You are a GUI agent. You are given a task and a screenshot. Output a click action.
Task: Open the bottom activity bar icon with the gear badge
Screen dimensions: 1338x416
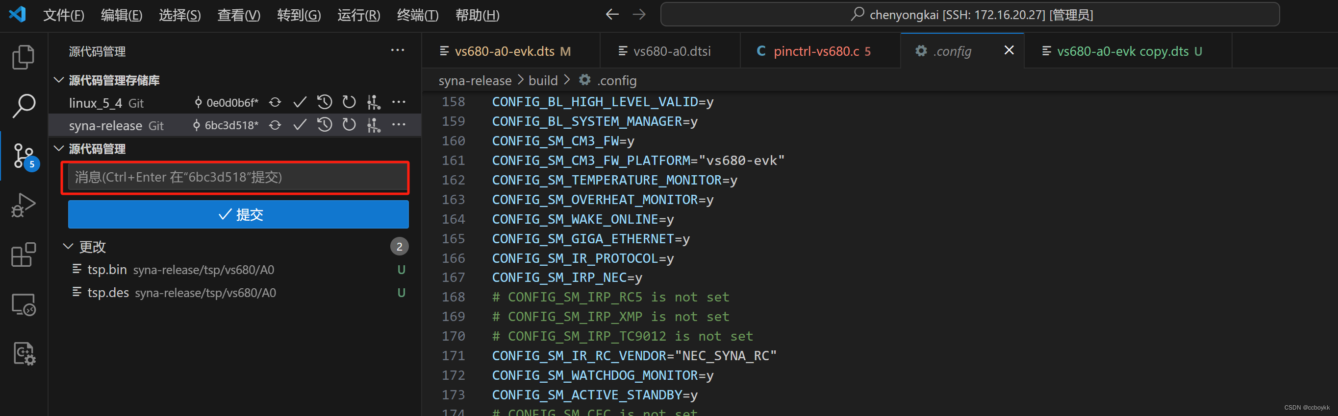point(24,354)
